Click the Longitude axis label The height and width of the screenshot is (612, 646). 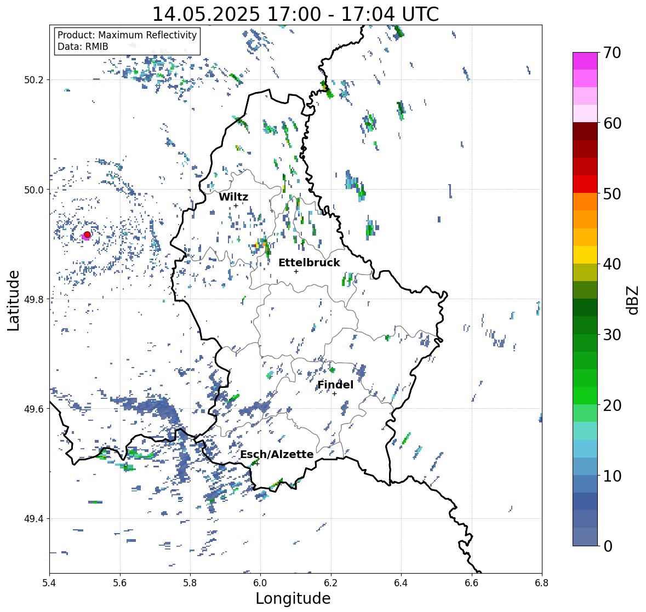pos(293,598)
